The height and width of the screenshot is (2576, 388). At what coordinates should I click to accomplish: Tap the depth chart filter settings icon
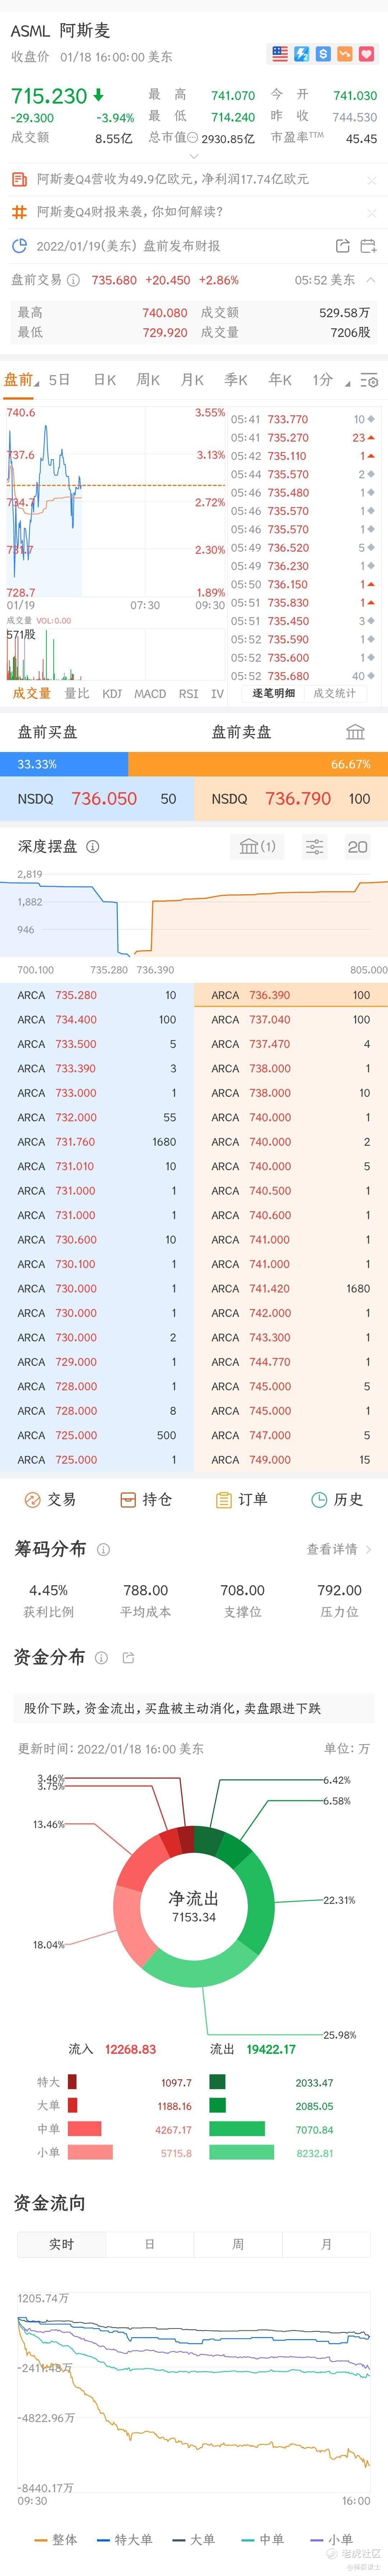pyautogui.click(x=314, y=847)
